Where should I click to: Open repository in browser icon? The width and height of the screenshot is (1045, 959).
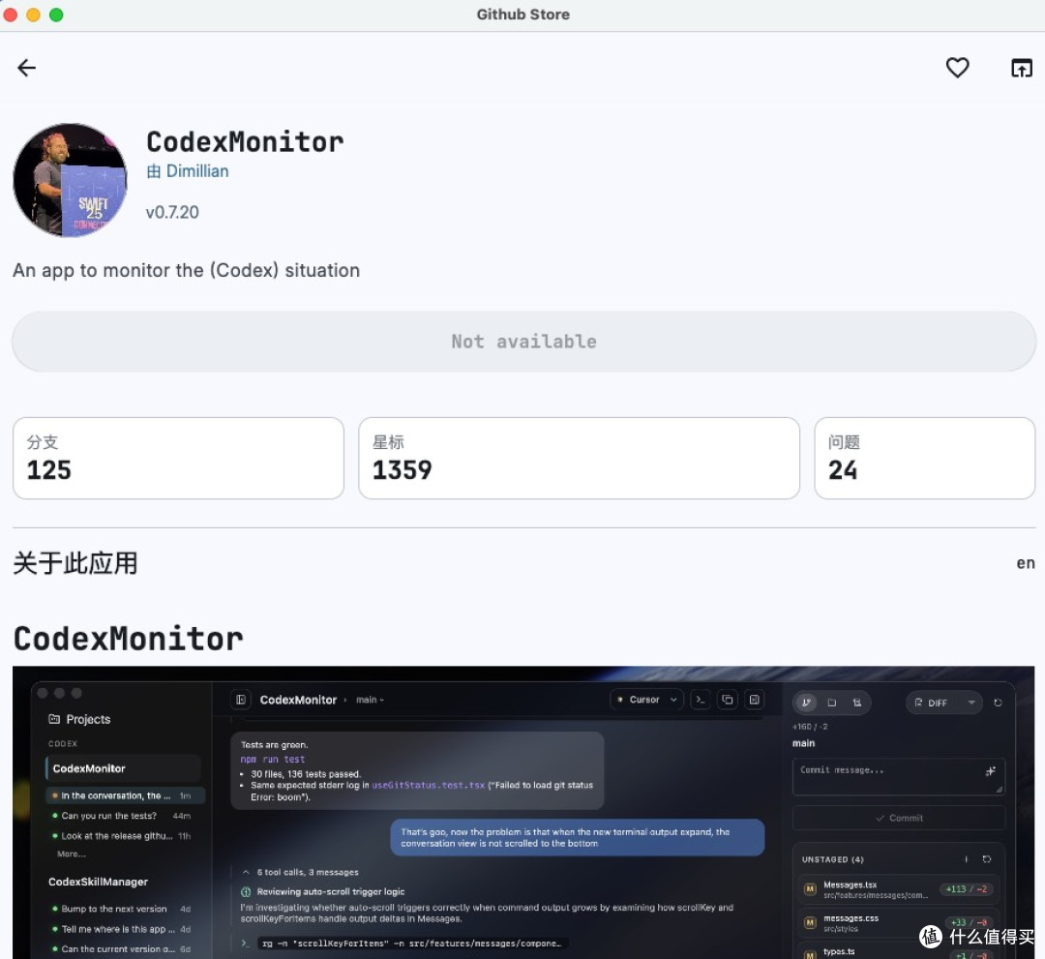click(x=1021, y=68)
